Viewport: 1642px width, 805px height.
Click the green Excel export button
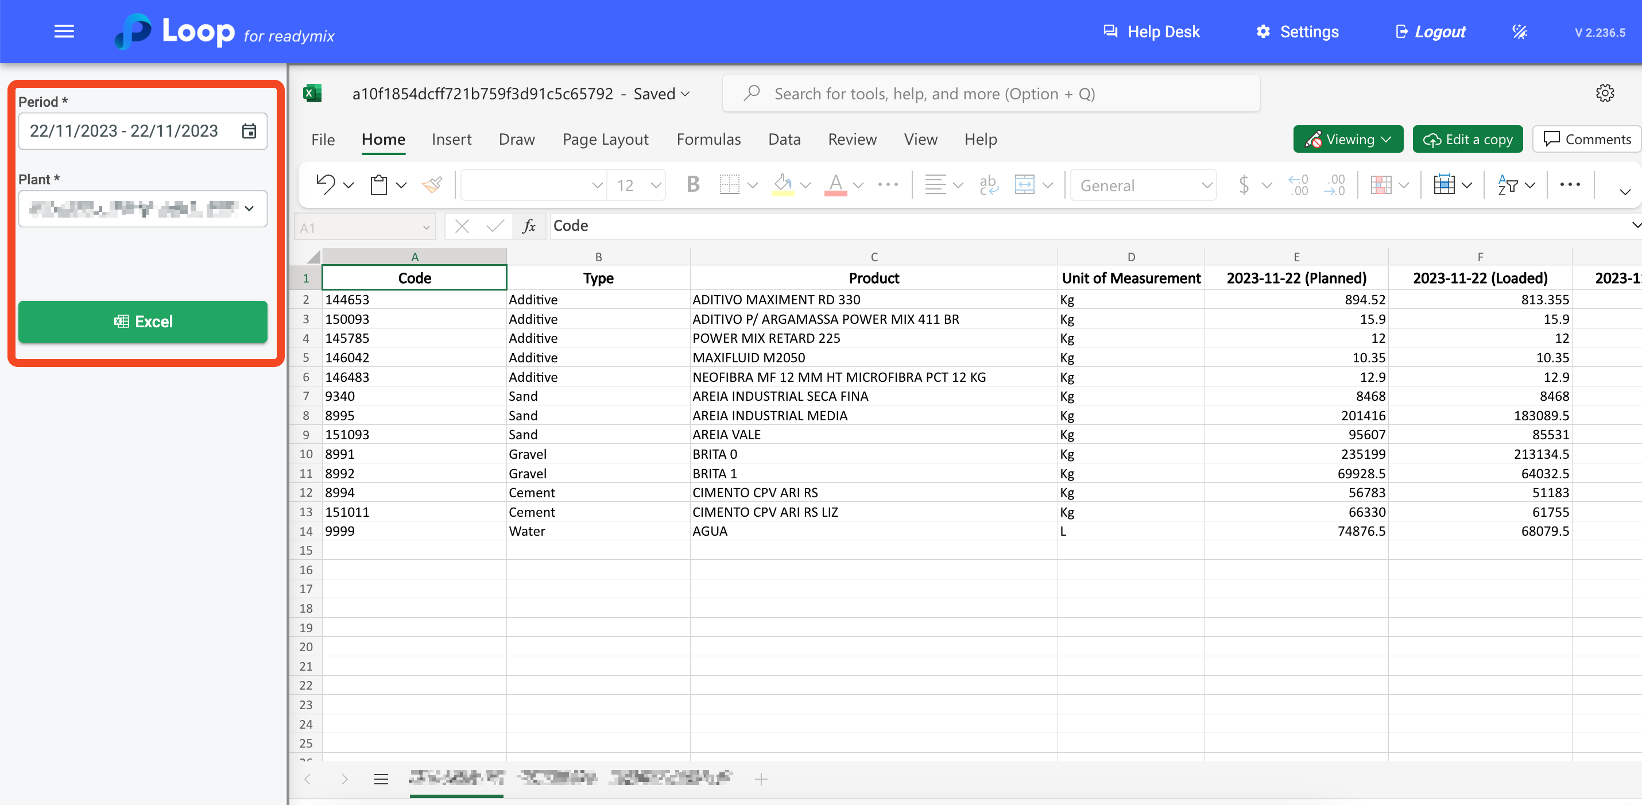click(x=143, y=321)
